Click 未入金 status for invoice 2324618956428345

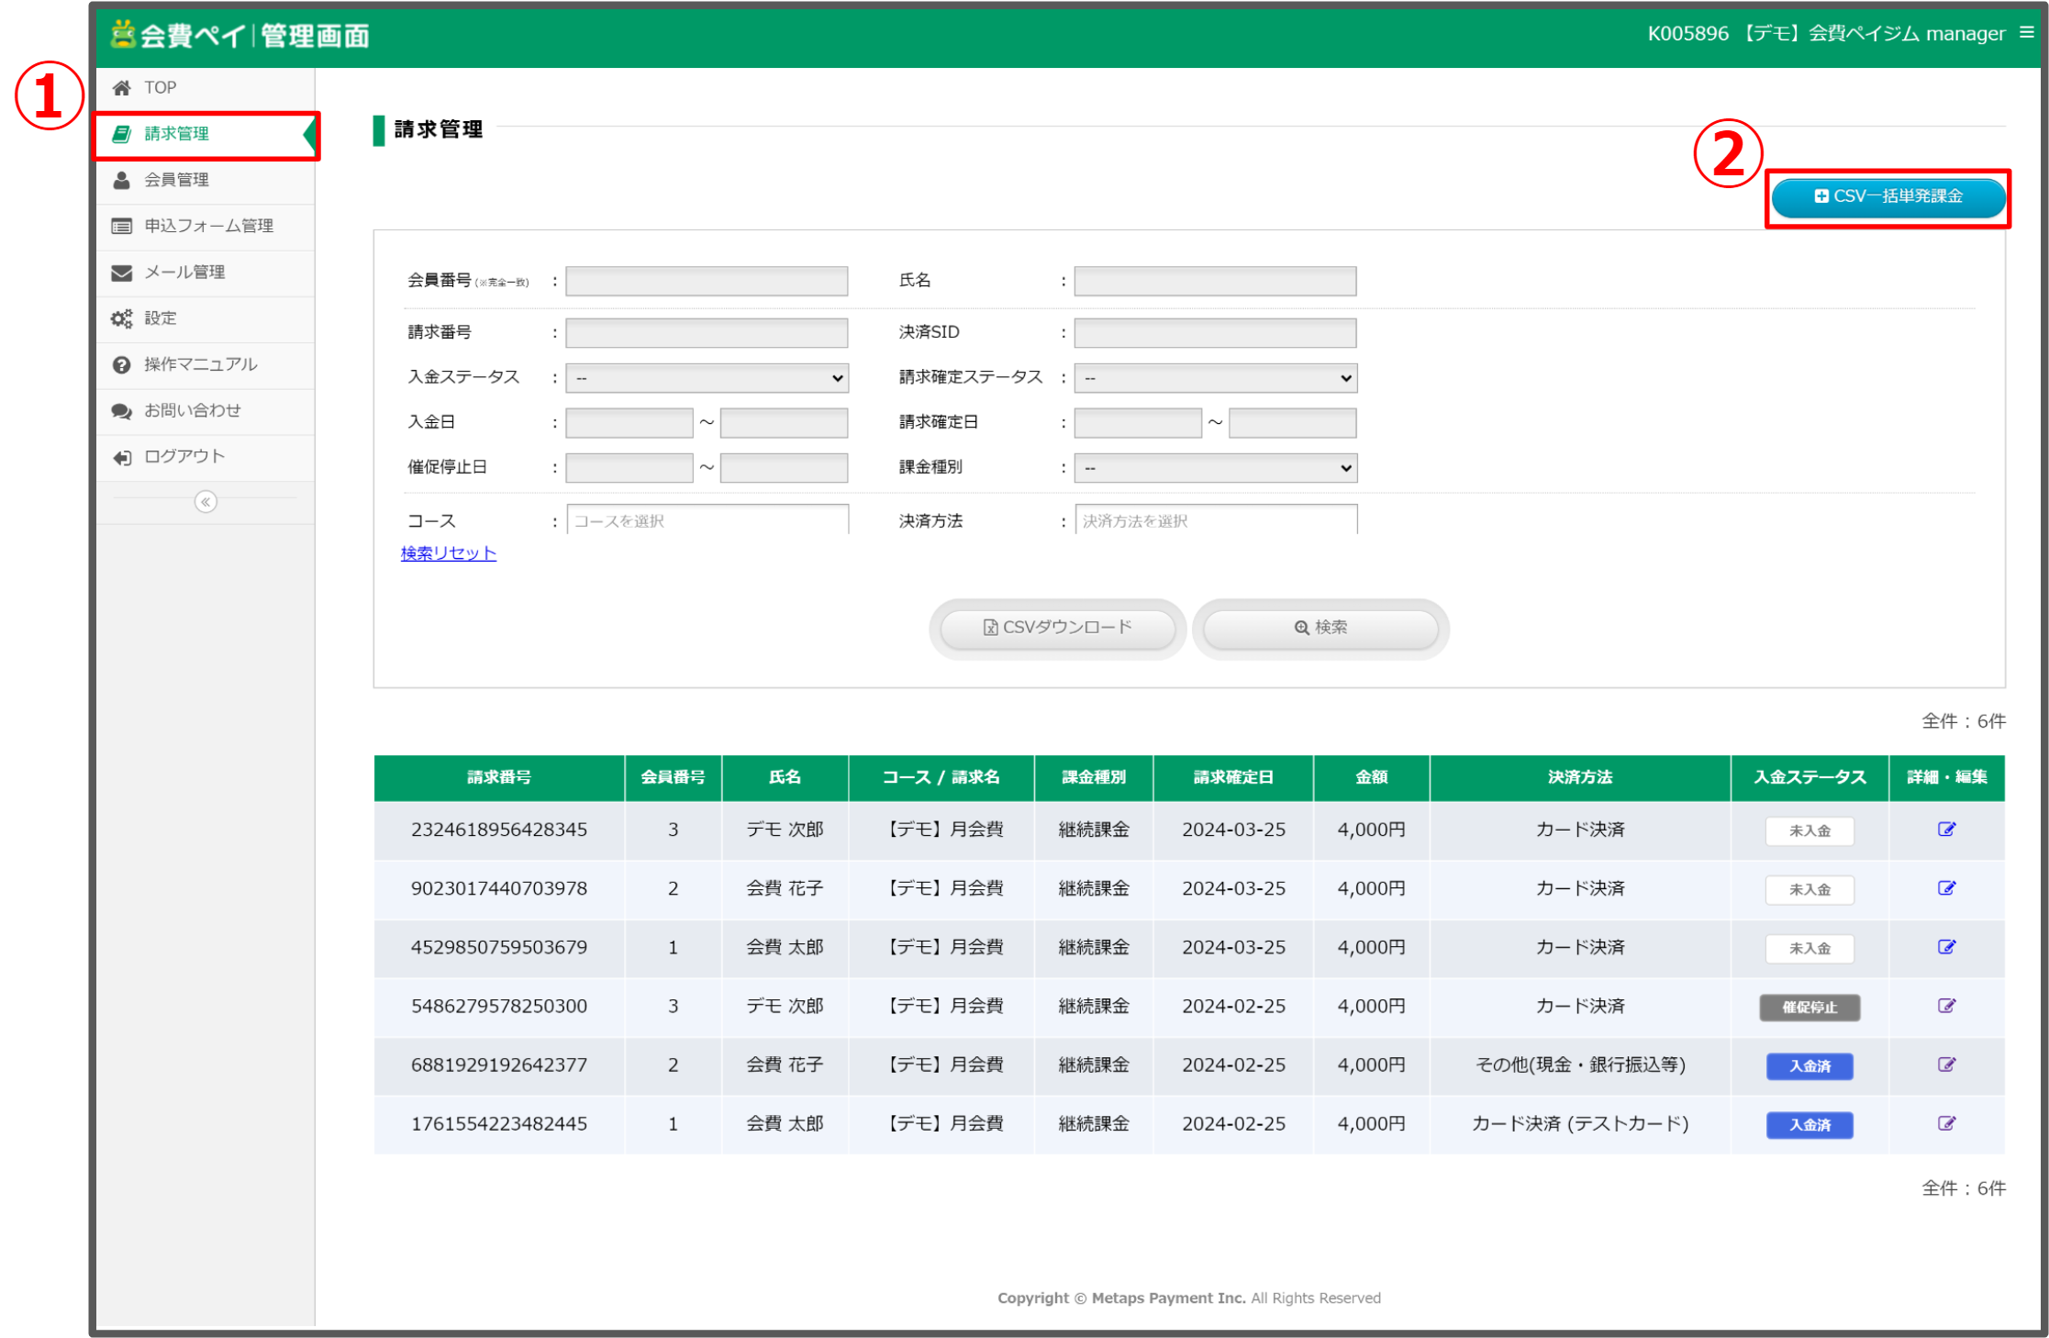point(1810,831)
